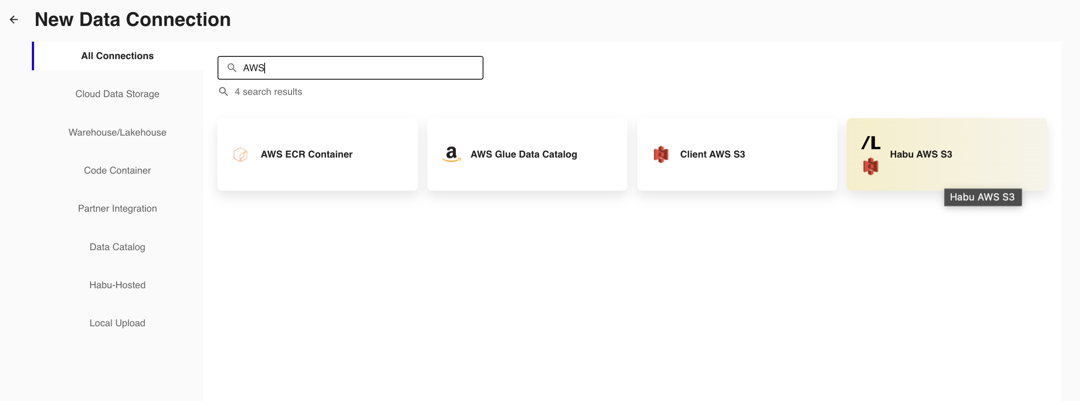1080x401 pixels.
Task: Pick the Habu AWS S3 connection card
Action: coord(947,154)
